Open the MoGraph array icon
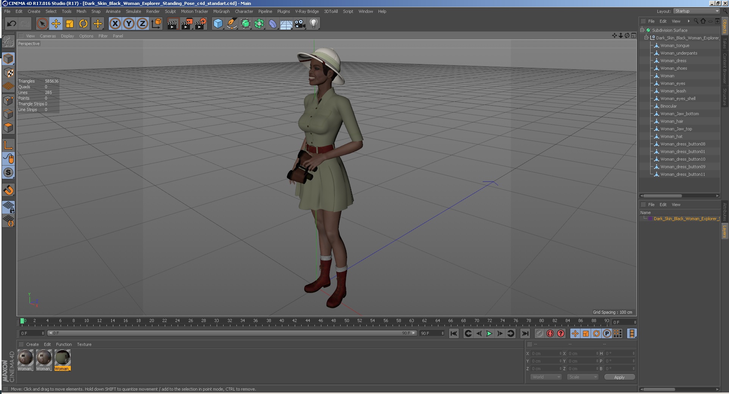The image size is (729, 394). pos(259,24)
